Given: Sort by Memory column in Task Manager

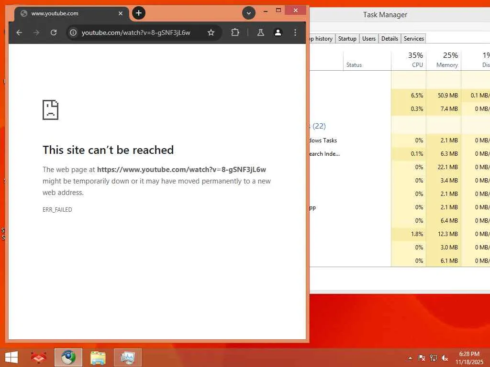Looking at the screenshot, I should coord(444,60).
